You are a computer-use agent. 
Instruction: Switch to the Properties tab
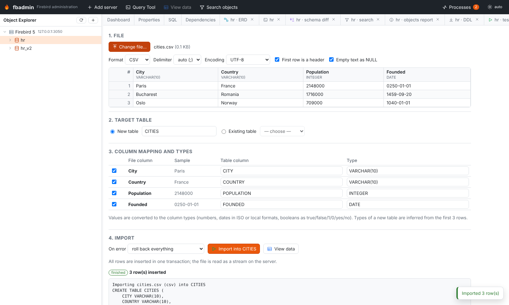(x=149, y=20)
